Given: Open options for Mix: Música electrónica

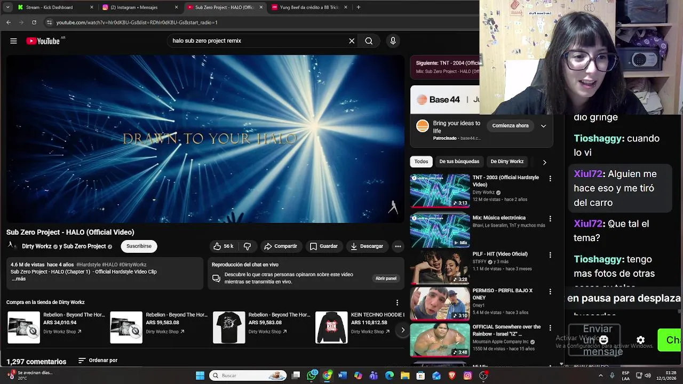Looking at the screenshot, I should coord(550,219).
